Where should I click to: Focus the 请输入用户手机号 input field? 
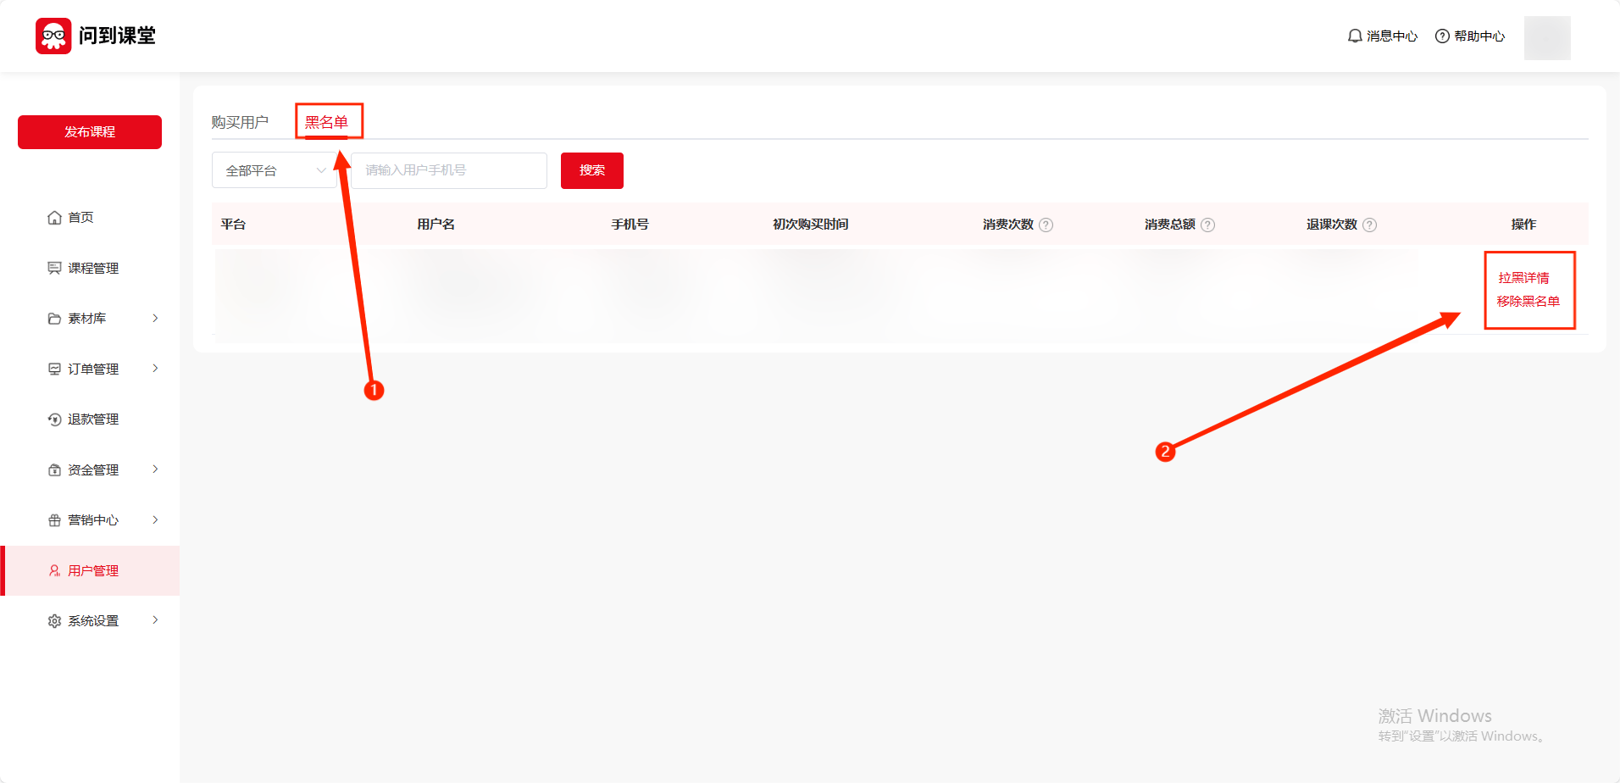click(x=449, y=170)
